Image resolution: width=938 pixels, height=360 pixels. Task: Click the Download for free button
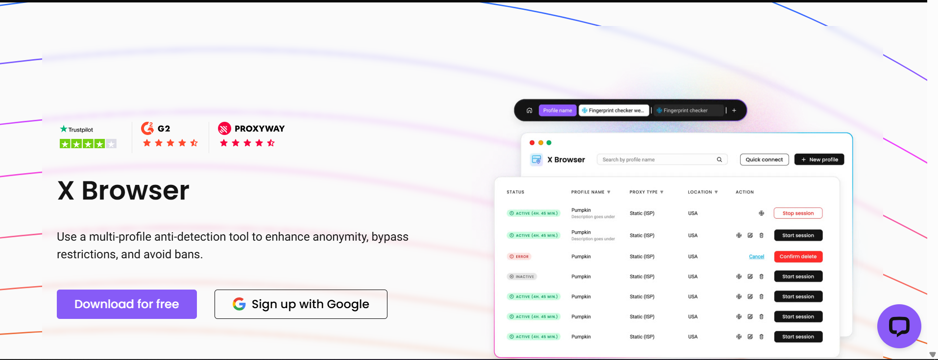tap(126, 304)
